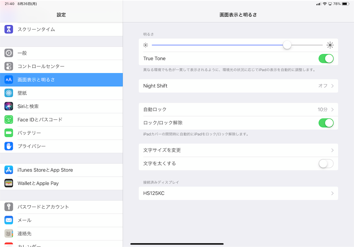The height and width of the screenshot is (247, 354).
Task: Tap the Contacts icon
Action: tap(9, 234)
